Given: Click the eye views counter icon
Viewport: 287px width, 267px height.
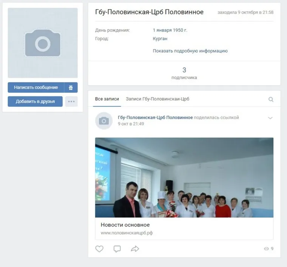Looking at the screenshot, I should 266,249.
